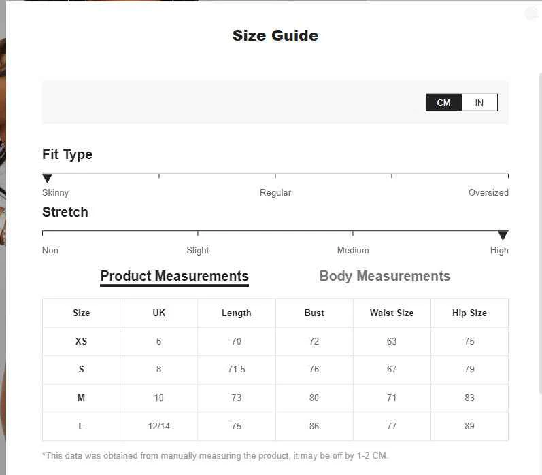Switch measurement units to CM
This screenshot has width=542, height=475.
tap(443, 103)
